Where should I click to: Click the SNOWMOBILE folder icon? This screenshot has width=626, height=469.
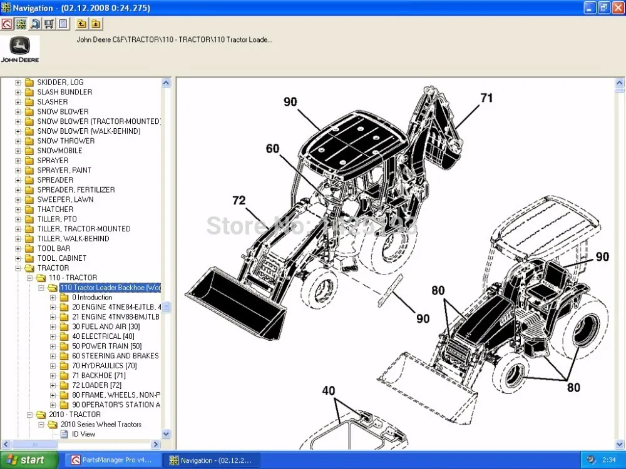click(29, 151)
